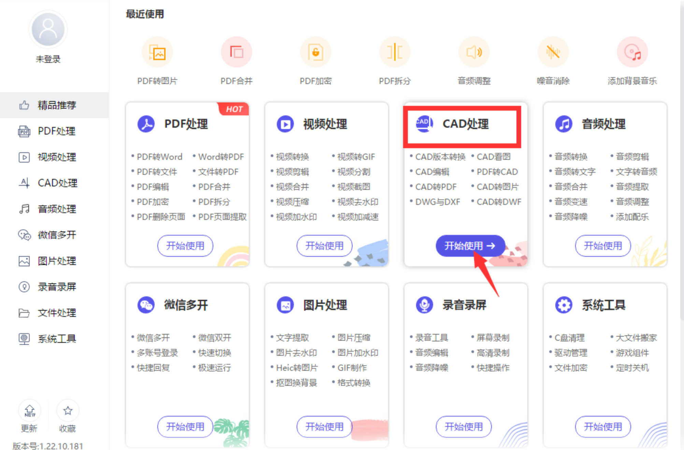Open the 视频转GIF feature link

pyautogui.click(x=356, y=157)
